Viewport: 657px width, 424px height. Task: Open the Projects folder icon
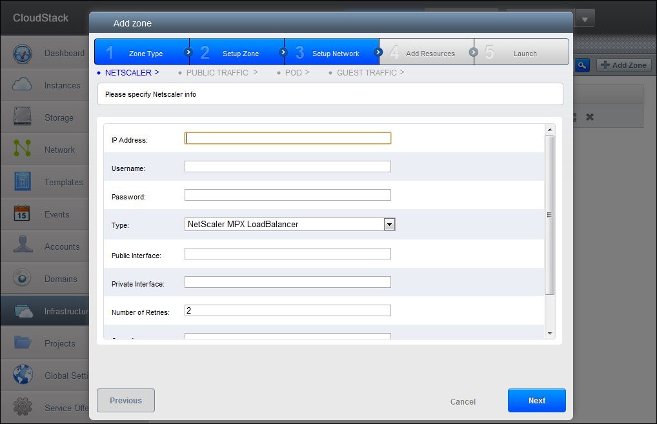point(23,343)
